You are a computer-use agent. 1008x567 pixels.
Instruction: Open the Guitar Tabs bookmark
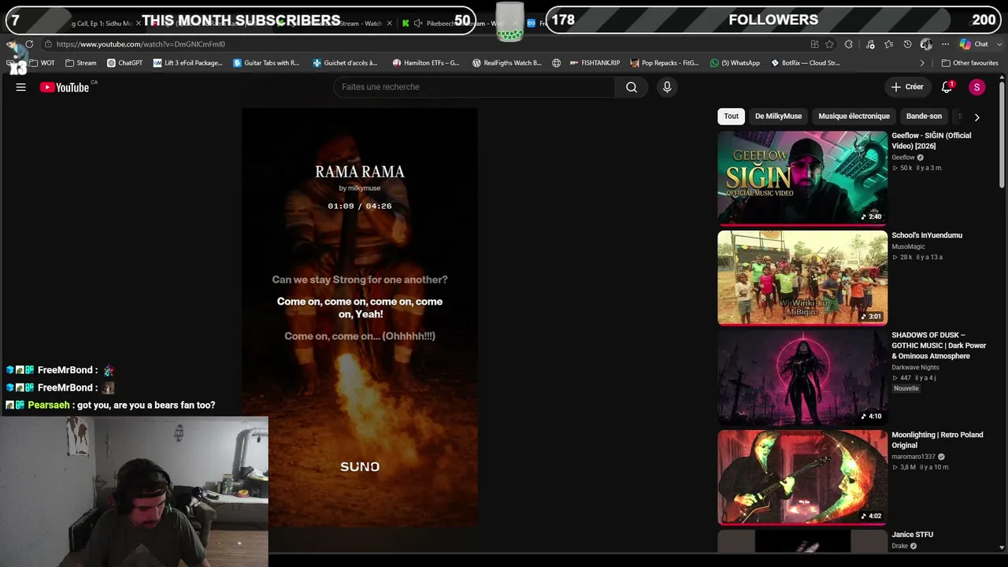[x=266, y=63]
